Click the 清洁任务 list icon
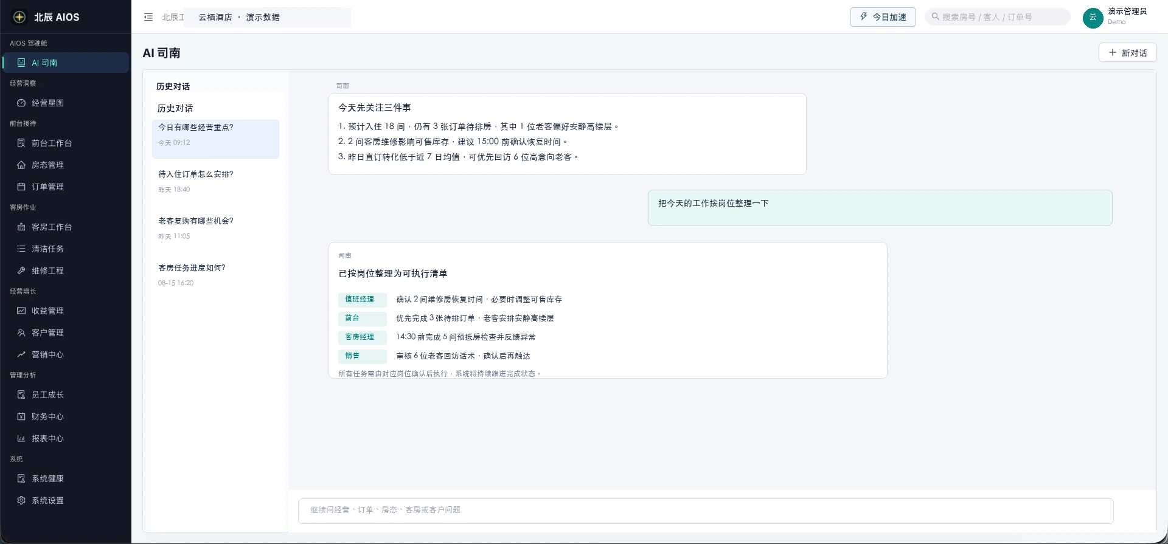Image resolution: width=1168 pixels, height=544 pixels. point(21,249)
